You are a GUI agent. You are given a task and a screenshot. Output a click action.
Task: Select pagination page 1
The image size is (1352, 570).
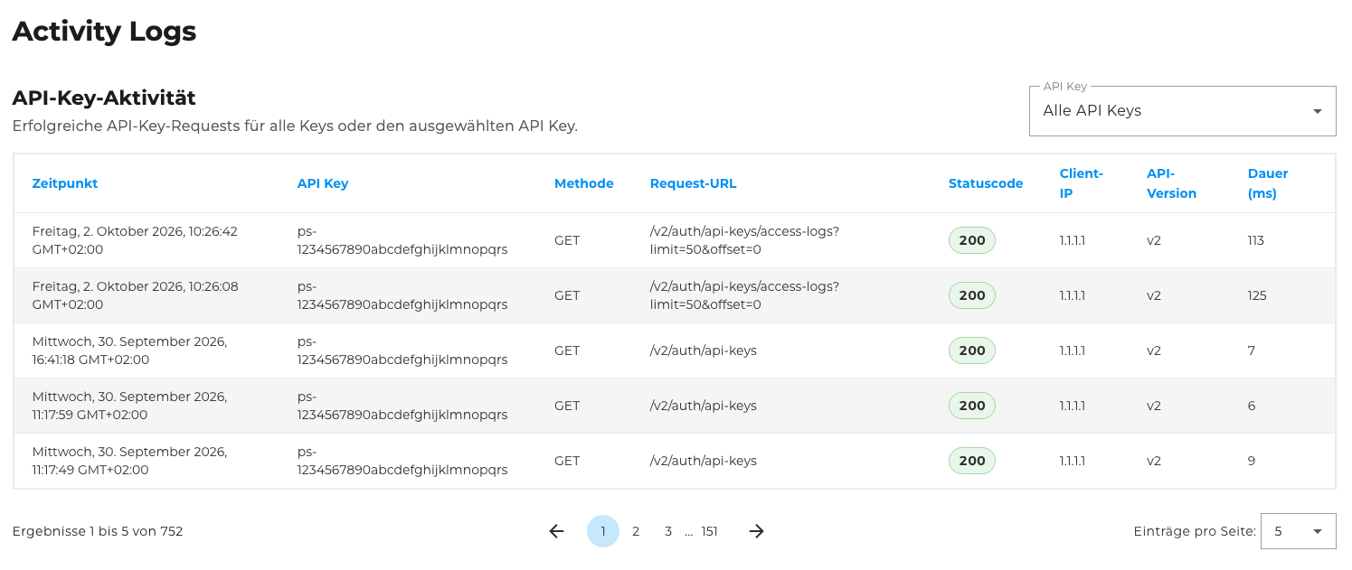pos(603,531)
